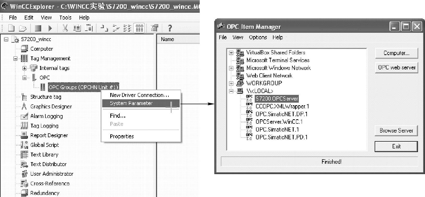Click the New project toolbar icon

tap(11, 28)
